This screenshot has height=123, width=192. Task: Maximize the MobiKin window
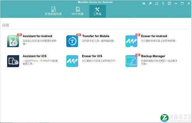(182, 4)
